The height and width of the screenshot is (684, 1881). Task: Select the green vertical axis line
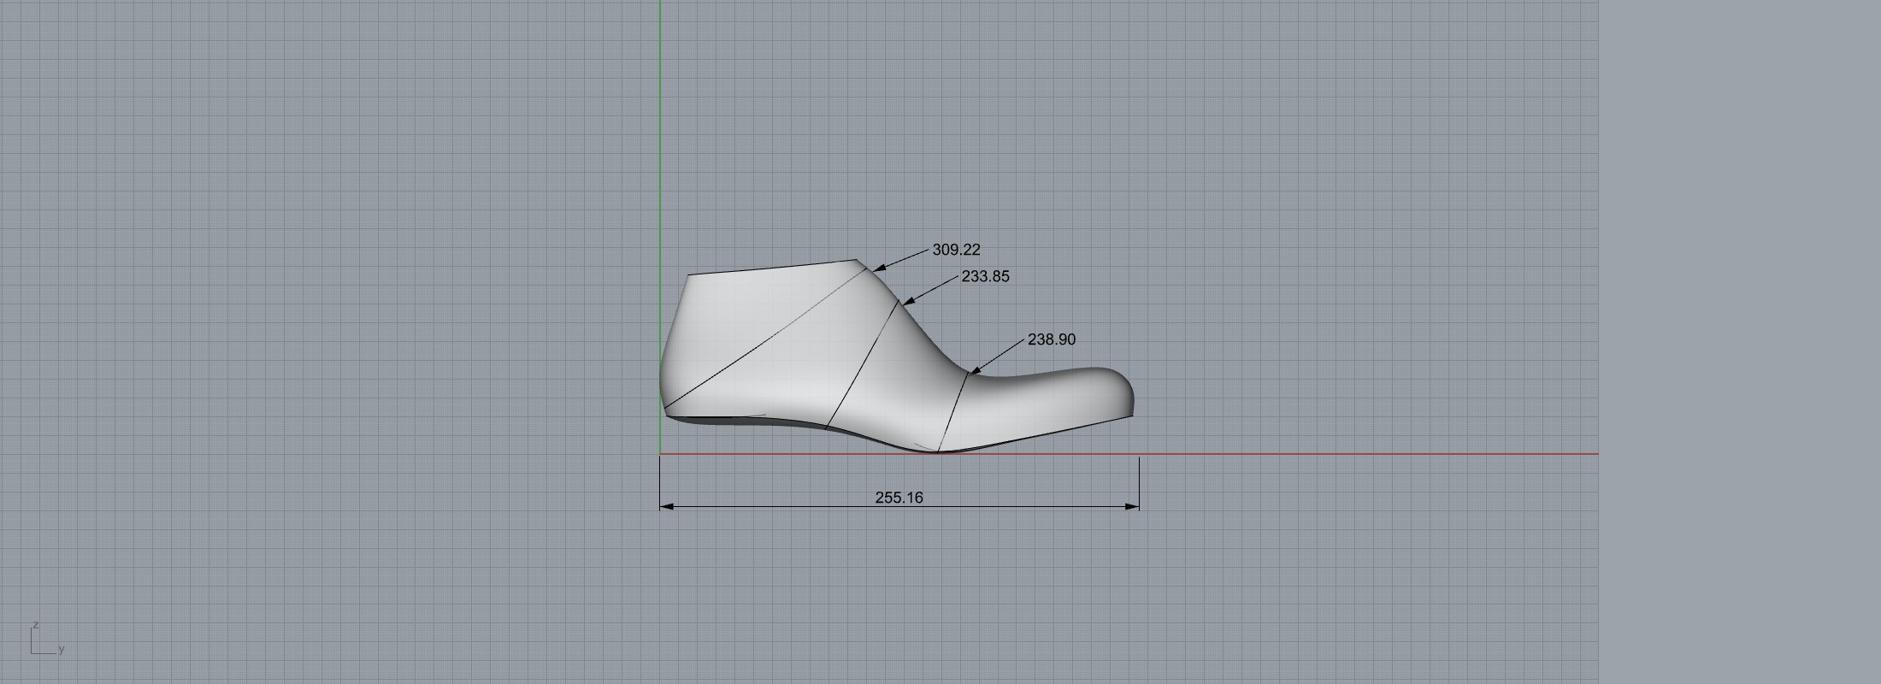point(660,171)
